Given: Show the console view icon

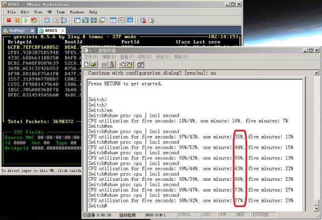Looking at the screenshot, I should tap(130, 20).
